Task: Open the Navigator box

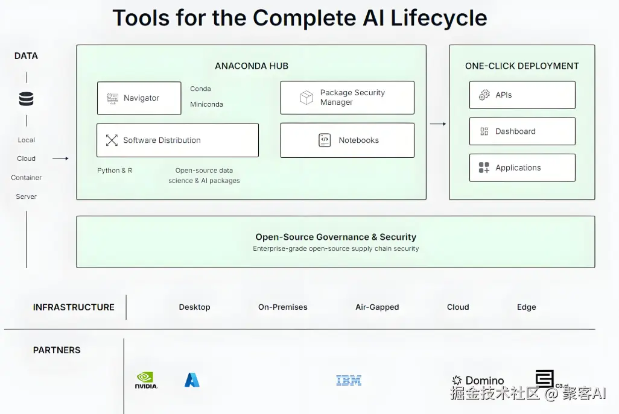Action: click(x=139, y=98)
